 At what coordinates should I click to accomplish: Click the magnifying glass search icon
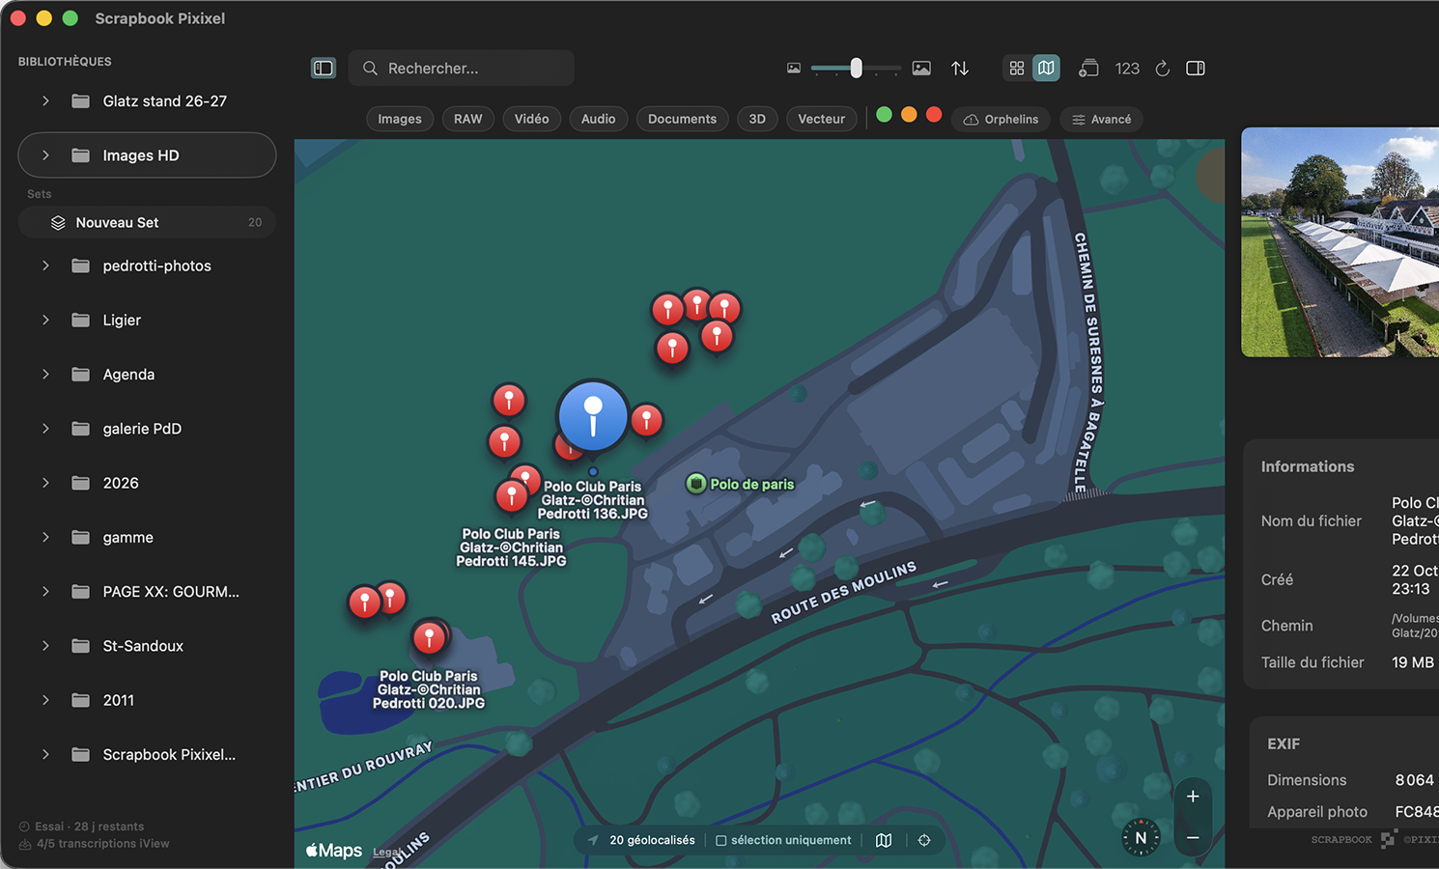coord(370,69)
